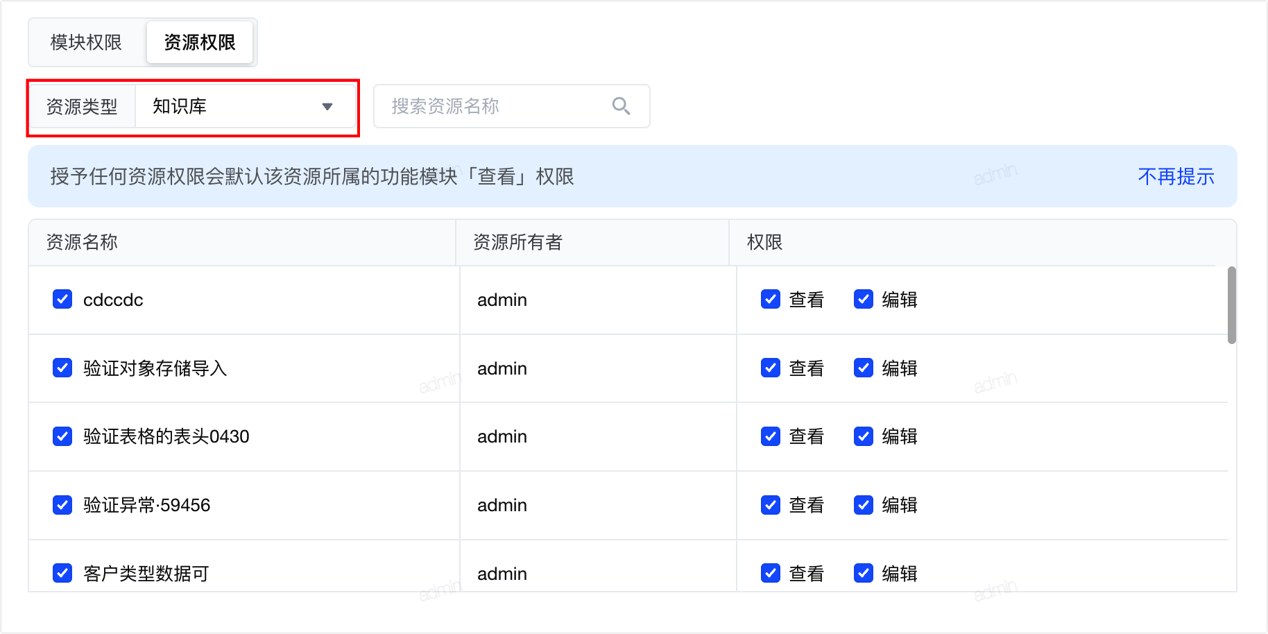The height and width of the screenshot is (634, 1268).
Task: Toggle 查看 permission for 客户类型数据可
Action: pyautogui.click(x=771, y=573)
